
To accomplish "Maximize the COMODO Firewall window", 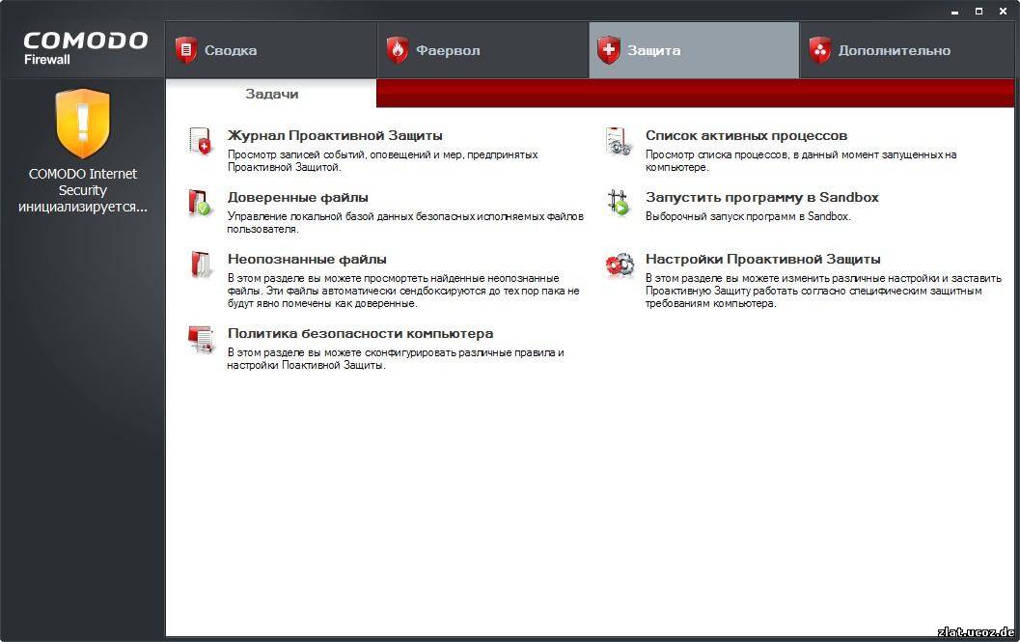I will pos(979,11).
